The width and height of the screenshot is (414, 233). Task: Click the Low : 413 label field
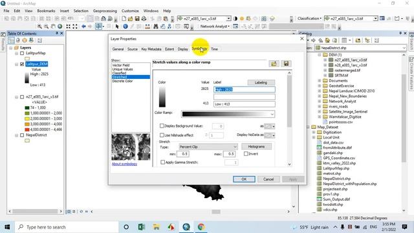point(245,104)
